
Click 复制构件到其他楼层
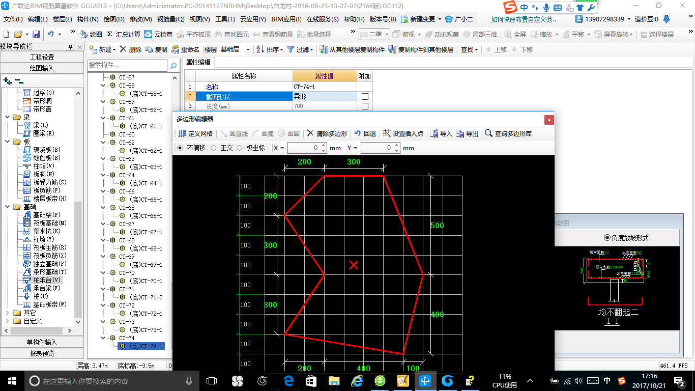click(x=421, y=49)
